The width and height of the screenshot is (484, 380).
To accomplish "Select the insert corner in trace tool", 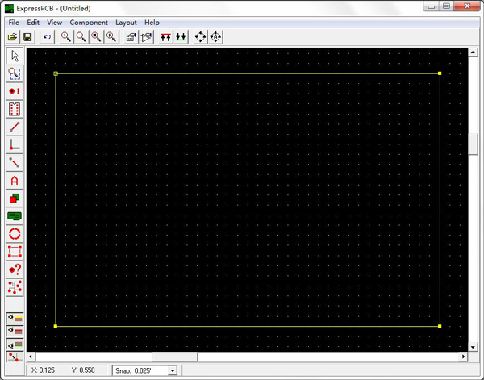I will 15,144.
